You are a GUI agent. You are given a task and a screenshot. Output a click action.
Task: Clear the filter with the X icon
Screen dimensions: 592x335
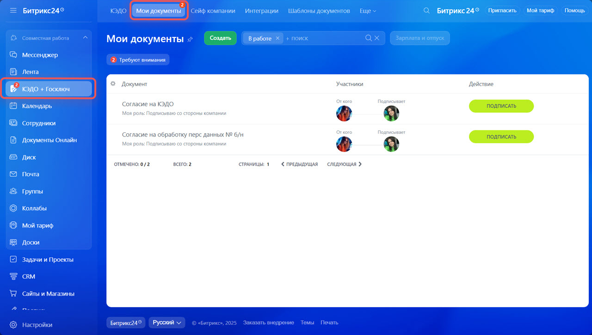click(x=377, y=38)
